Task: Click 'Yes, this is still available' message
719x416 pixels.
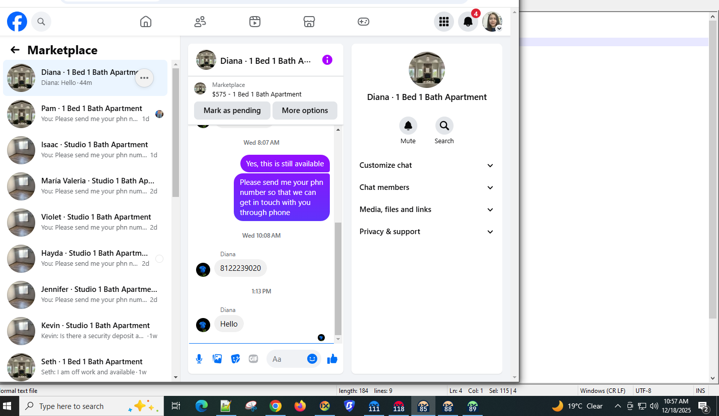Action: pyautogui.click(x=285, y=164)
